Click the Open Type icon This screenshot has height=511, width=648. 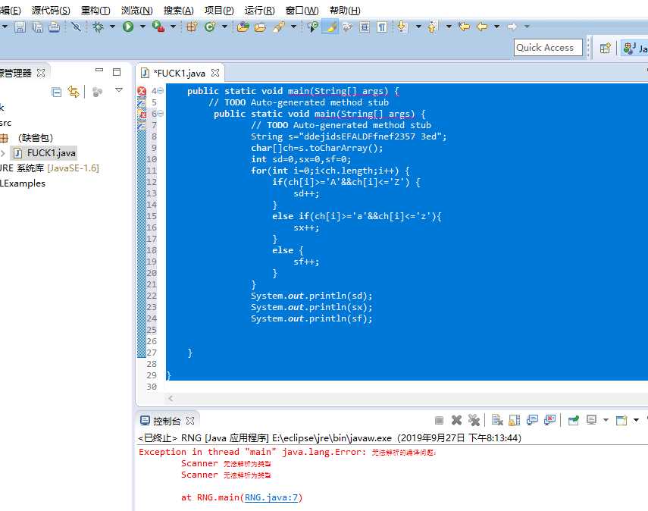coord(243,27)
